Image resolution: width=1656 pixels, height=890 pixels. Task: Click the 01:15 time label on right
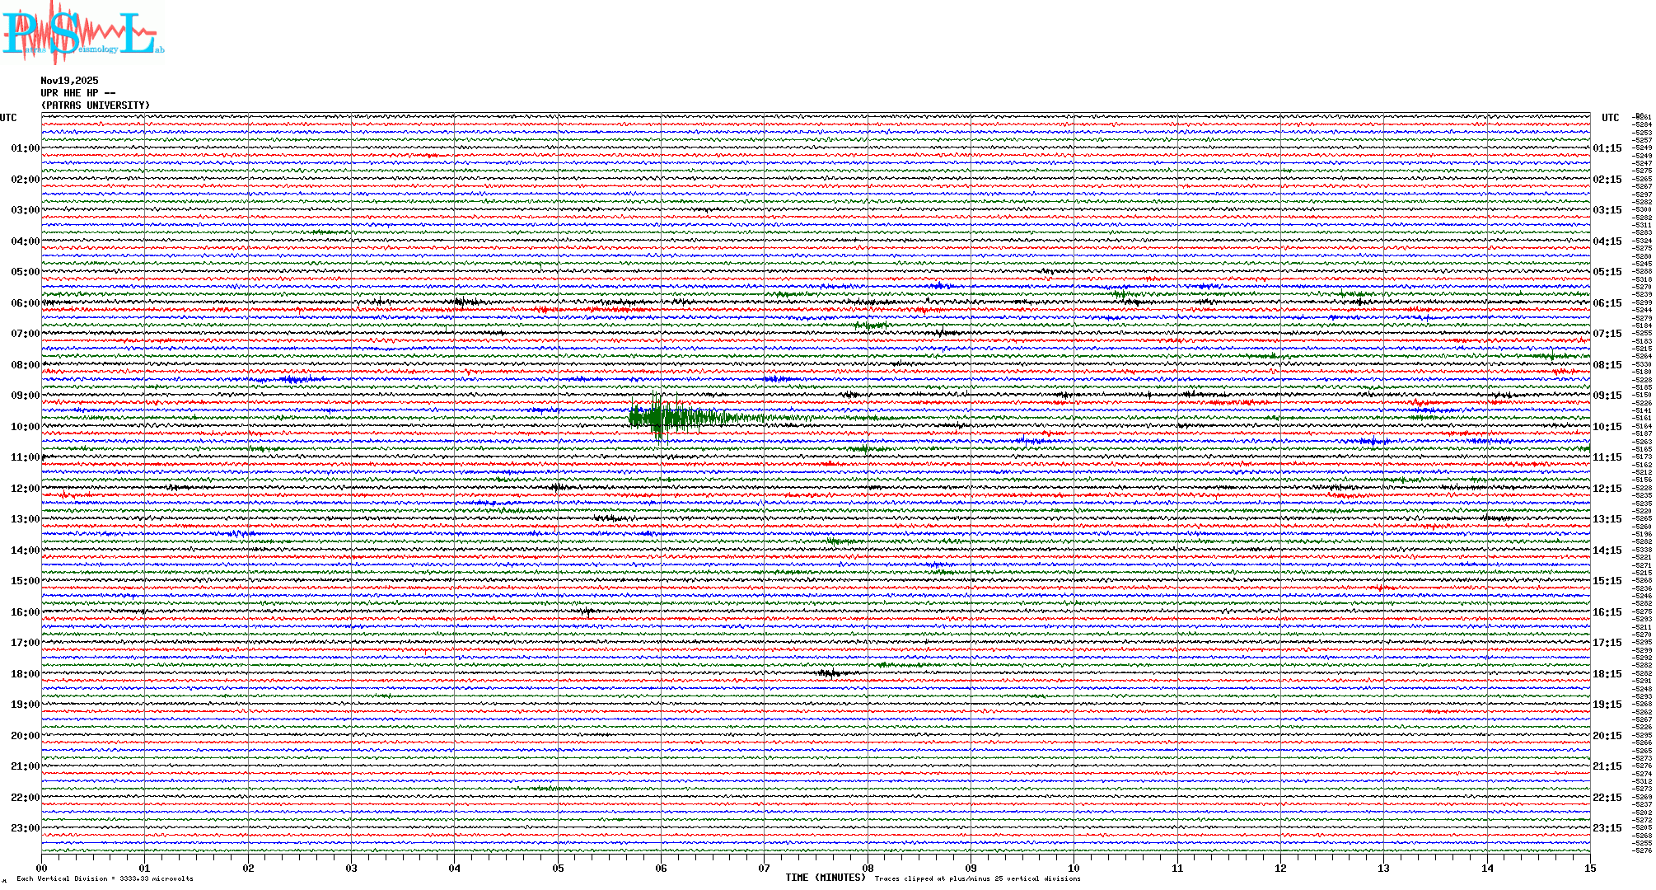click(x=1607, y=148)
